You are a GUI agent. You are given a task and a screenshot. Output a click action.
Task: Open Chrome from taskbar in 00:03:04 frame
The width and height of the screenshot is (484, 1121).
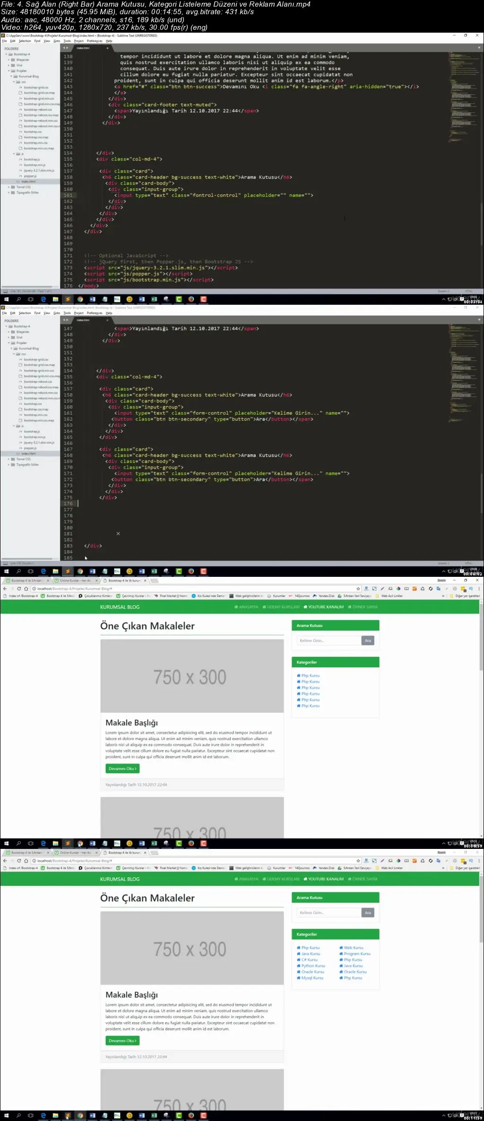(x=80, y=299)
